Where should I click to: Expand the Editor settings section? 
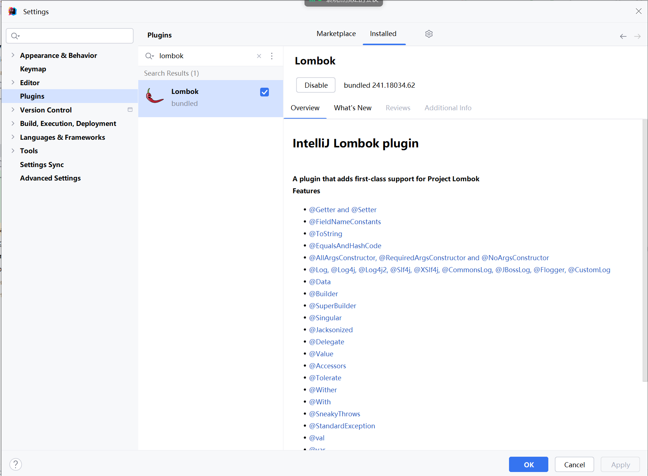pyautogui.click(x=13, y=83)
